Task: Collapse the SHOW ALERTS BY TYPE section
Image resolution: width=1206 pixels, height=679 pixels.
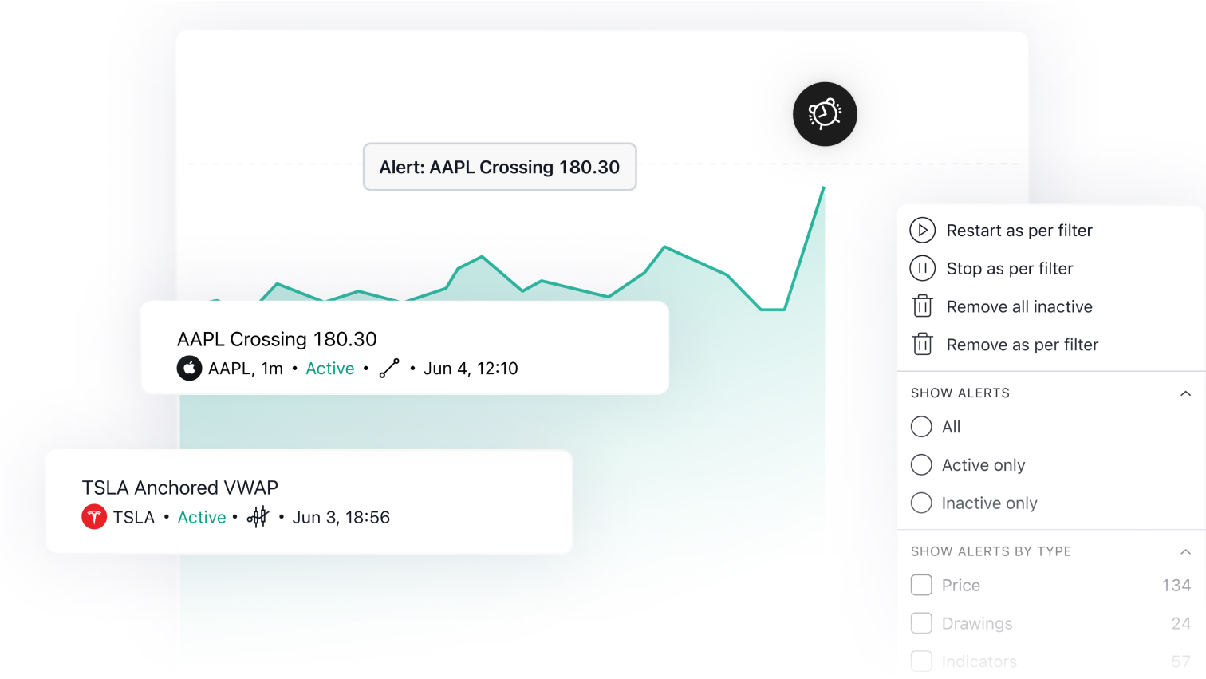Action: pyautogui.click(x=1186, y=551)
